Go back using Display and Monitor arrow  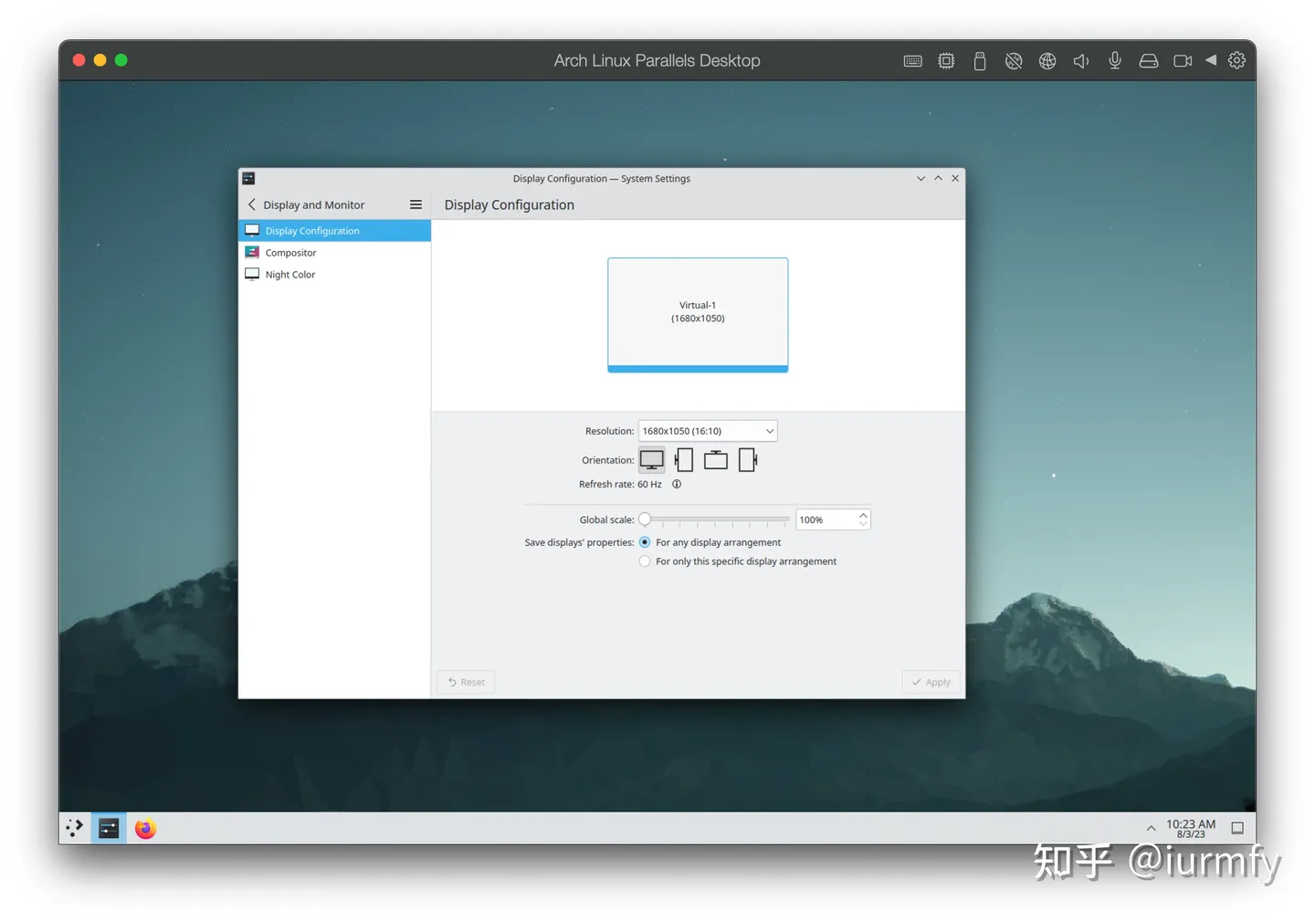click(x=253, y=204)
